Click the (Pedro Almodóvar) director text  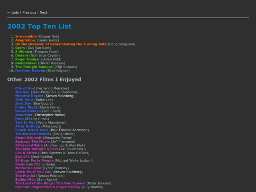tap(51, 122)
